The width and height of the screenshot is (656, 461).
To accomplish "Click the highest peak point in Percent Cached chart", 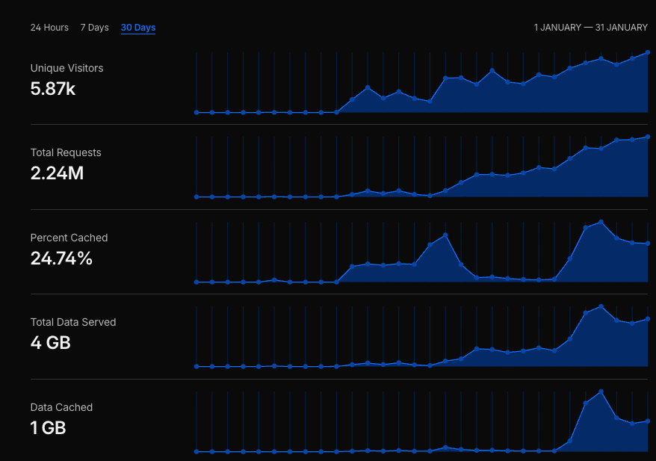I will (x=601, y=222).
